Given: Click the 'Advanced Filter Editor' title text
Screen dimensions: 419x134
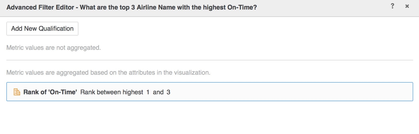Looking at the screenshot, I should point(40,7).
